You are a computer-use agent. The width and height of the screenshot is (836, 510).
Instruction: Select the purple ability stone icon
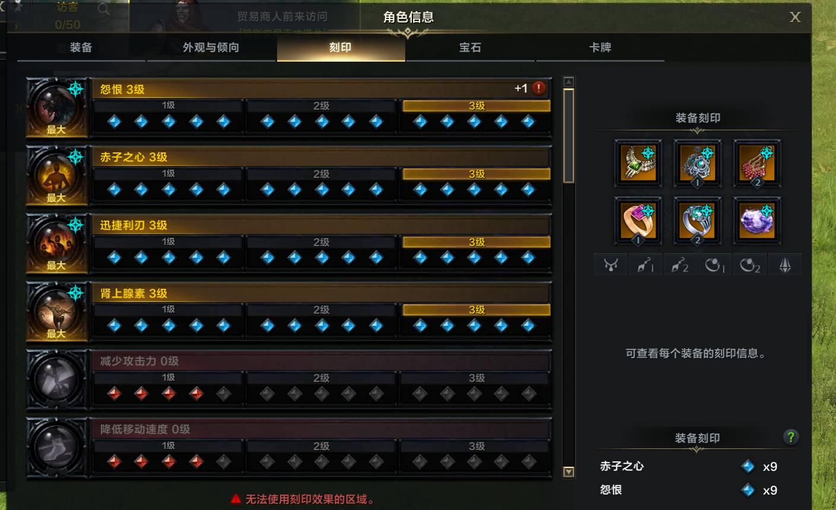(756, 221)
